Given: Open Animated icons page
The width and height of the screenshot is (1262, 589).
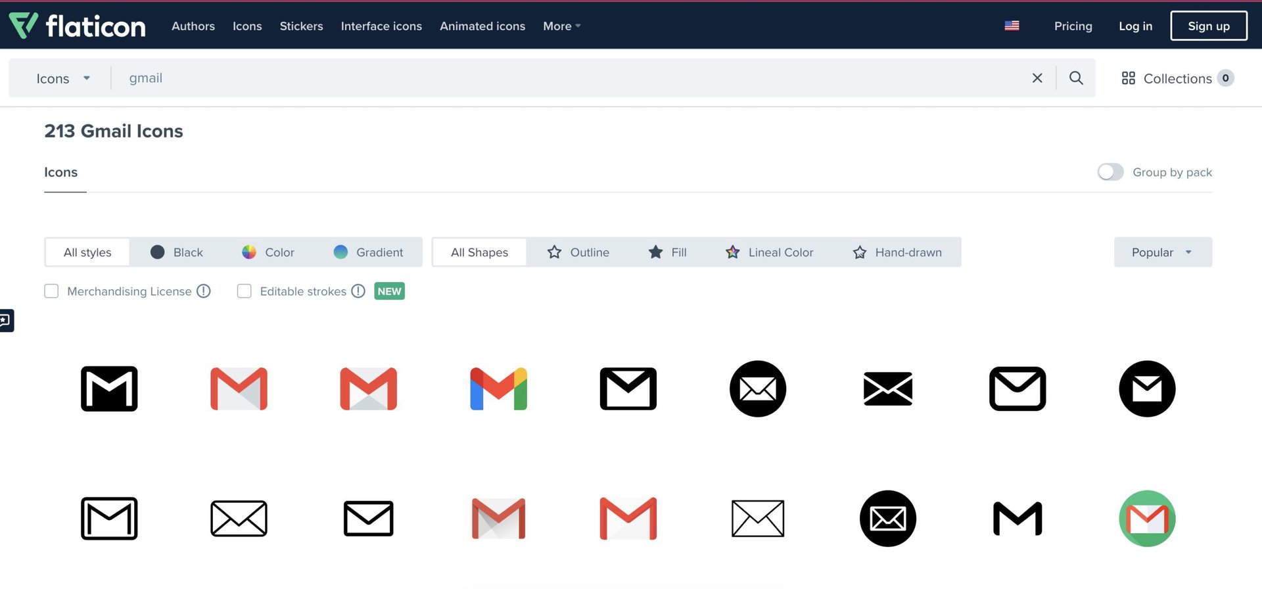Looking at the screenshot, I should (482, 26).
